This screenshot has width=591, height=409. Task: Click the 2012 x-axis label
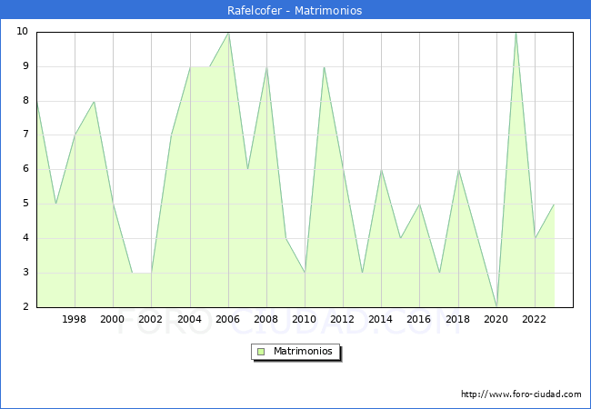tap(343, 319)
